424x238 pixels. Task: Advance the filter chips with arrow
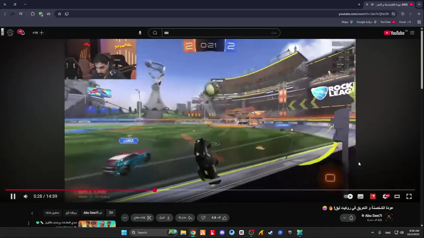tap(32, 213)
